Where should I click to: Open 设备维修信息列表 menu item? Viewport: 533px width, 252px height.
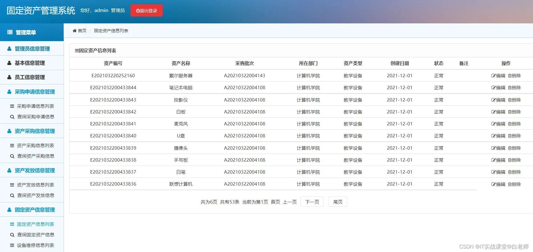(35, 245)
